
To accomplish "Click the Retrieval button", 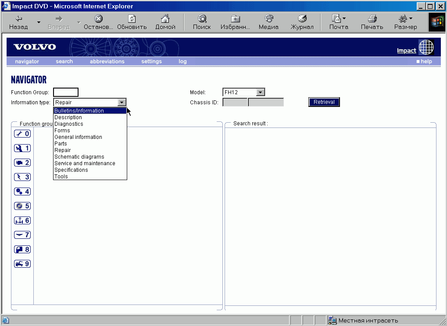I will coord(324,102).
